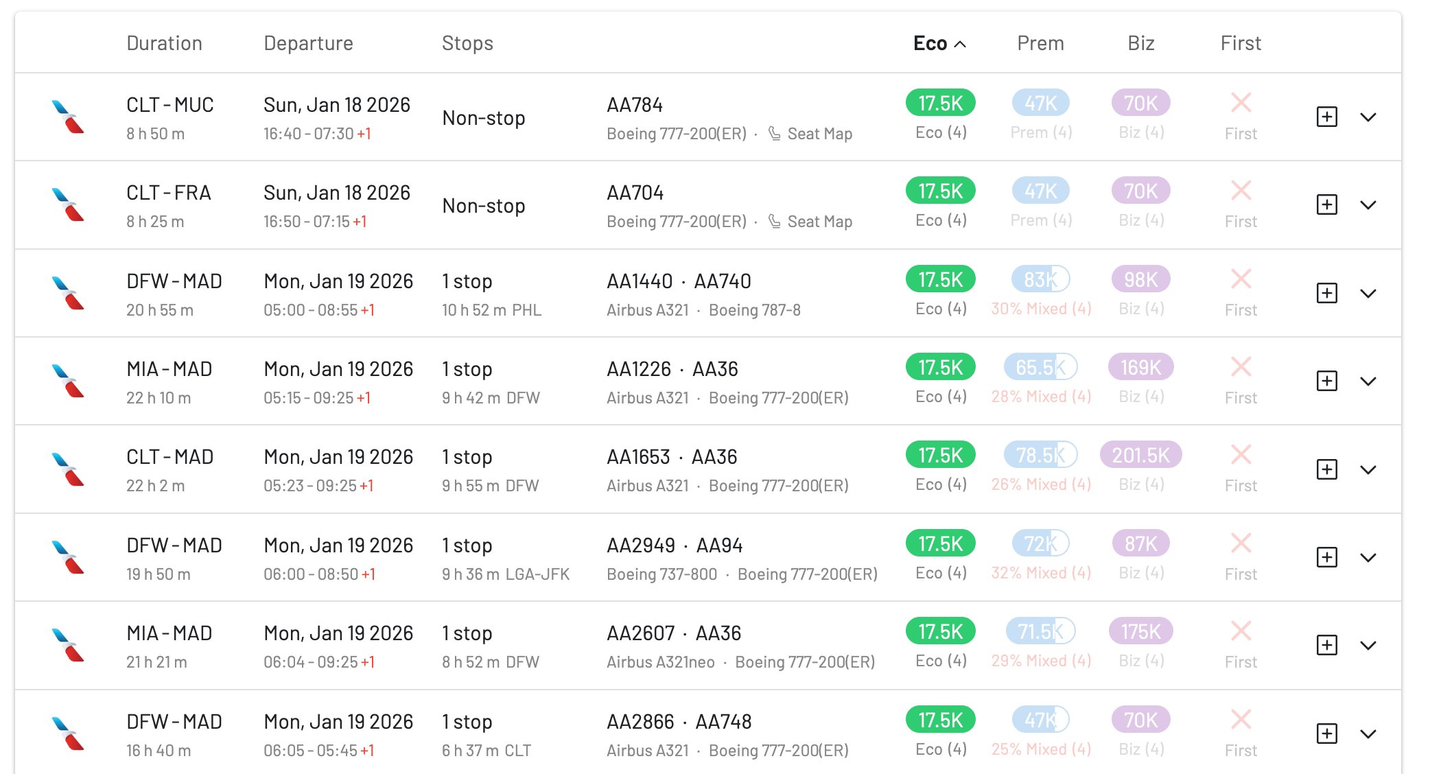Click the red X under First for AA784

click(1240, 103)
